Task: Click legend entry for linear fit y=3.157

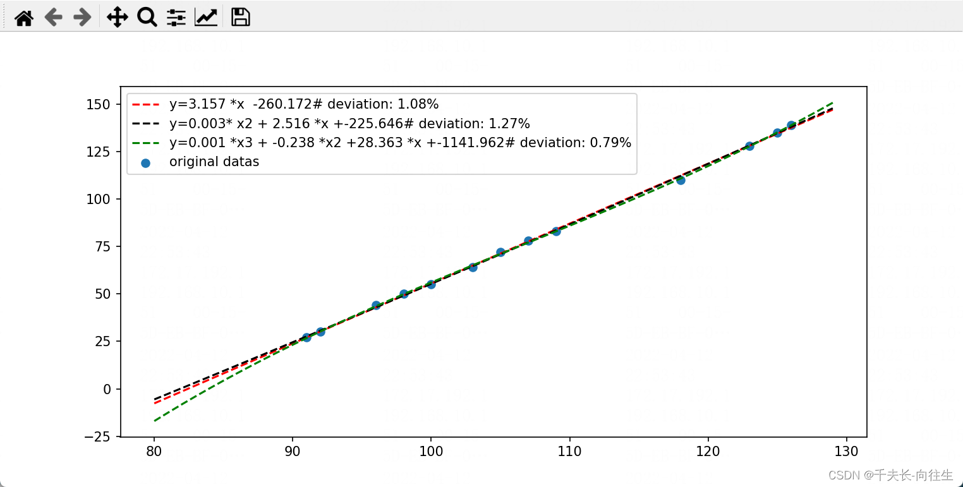Action: tap(304, 104)
